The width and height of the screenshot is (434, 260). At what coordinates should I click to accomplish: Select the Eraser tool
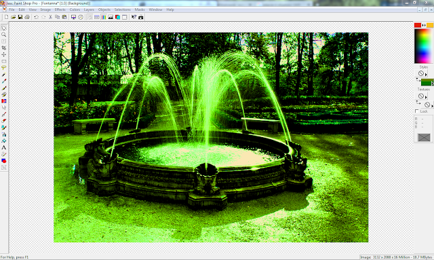tap(4, 121)
